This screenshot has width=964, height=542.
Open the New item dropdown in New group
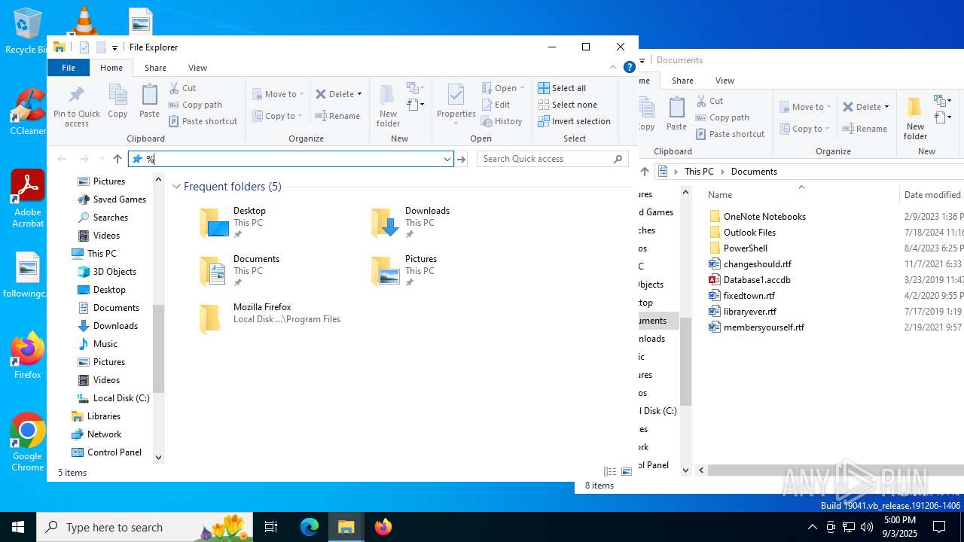click(416, 88)
